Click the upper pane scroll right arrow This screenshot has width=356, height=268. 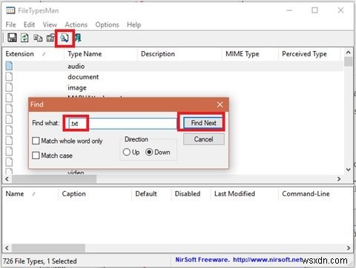339,179
